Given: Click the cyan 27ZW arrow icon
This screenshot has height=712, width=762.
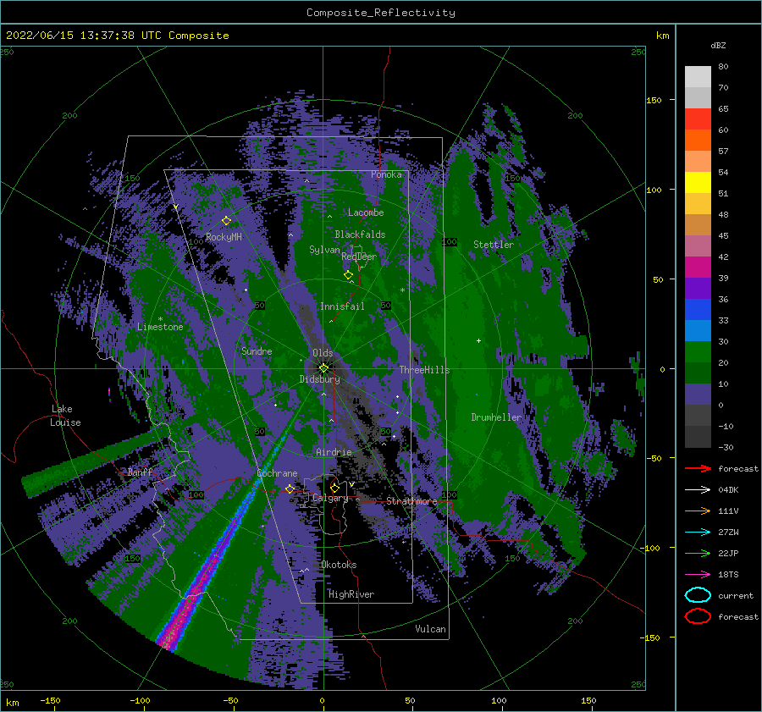Looking at the screenshot, I should (698, 533).
